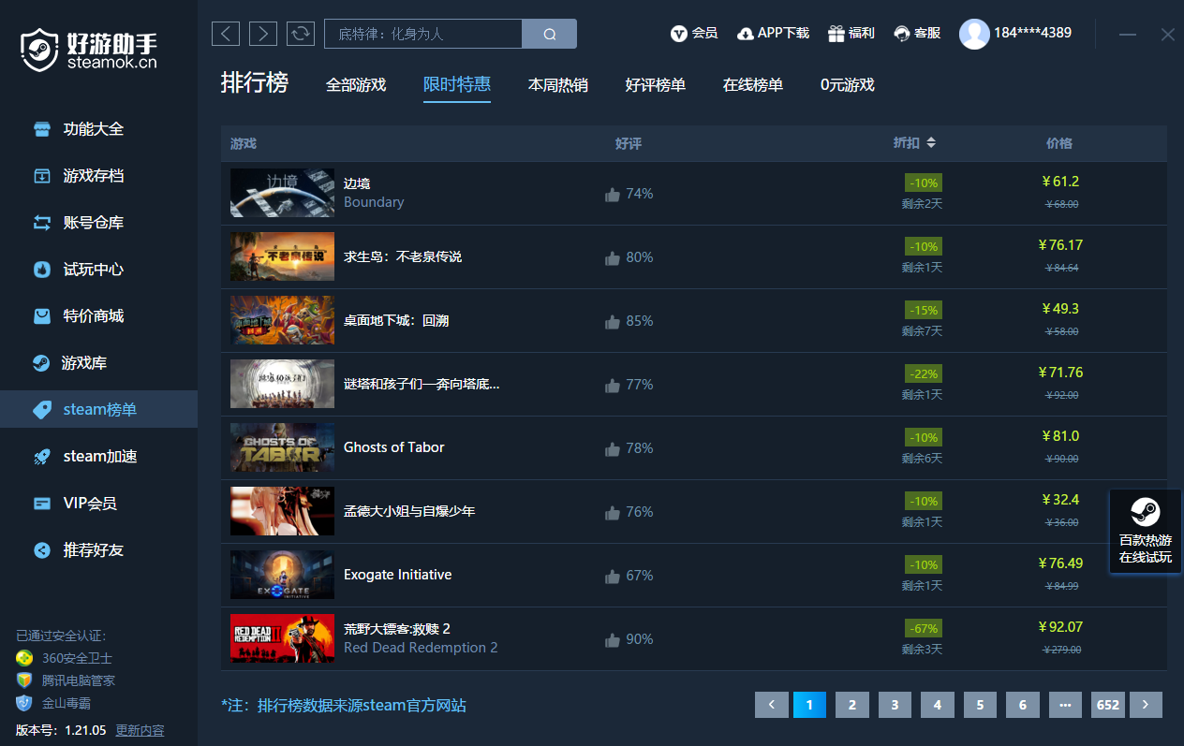1184x746 pixels.
Task: Click the thumbs-up icon beside 74%
Action: (x=613, y=195)
